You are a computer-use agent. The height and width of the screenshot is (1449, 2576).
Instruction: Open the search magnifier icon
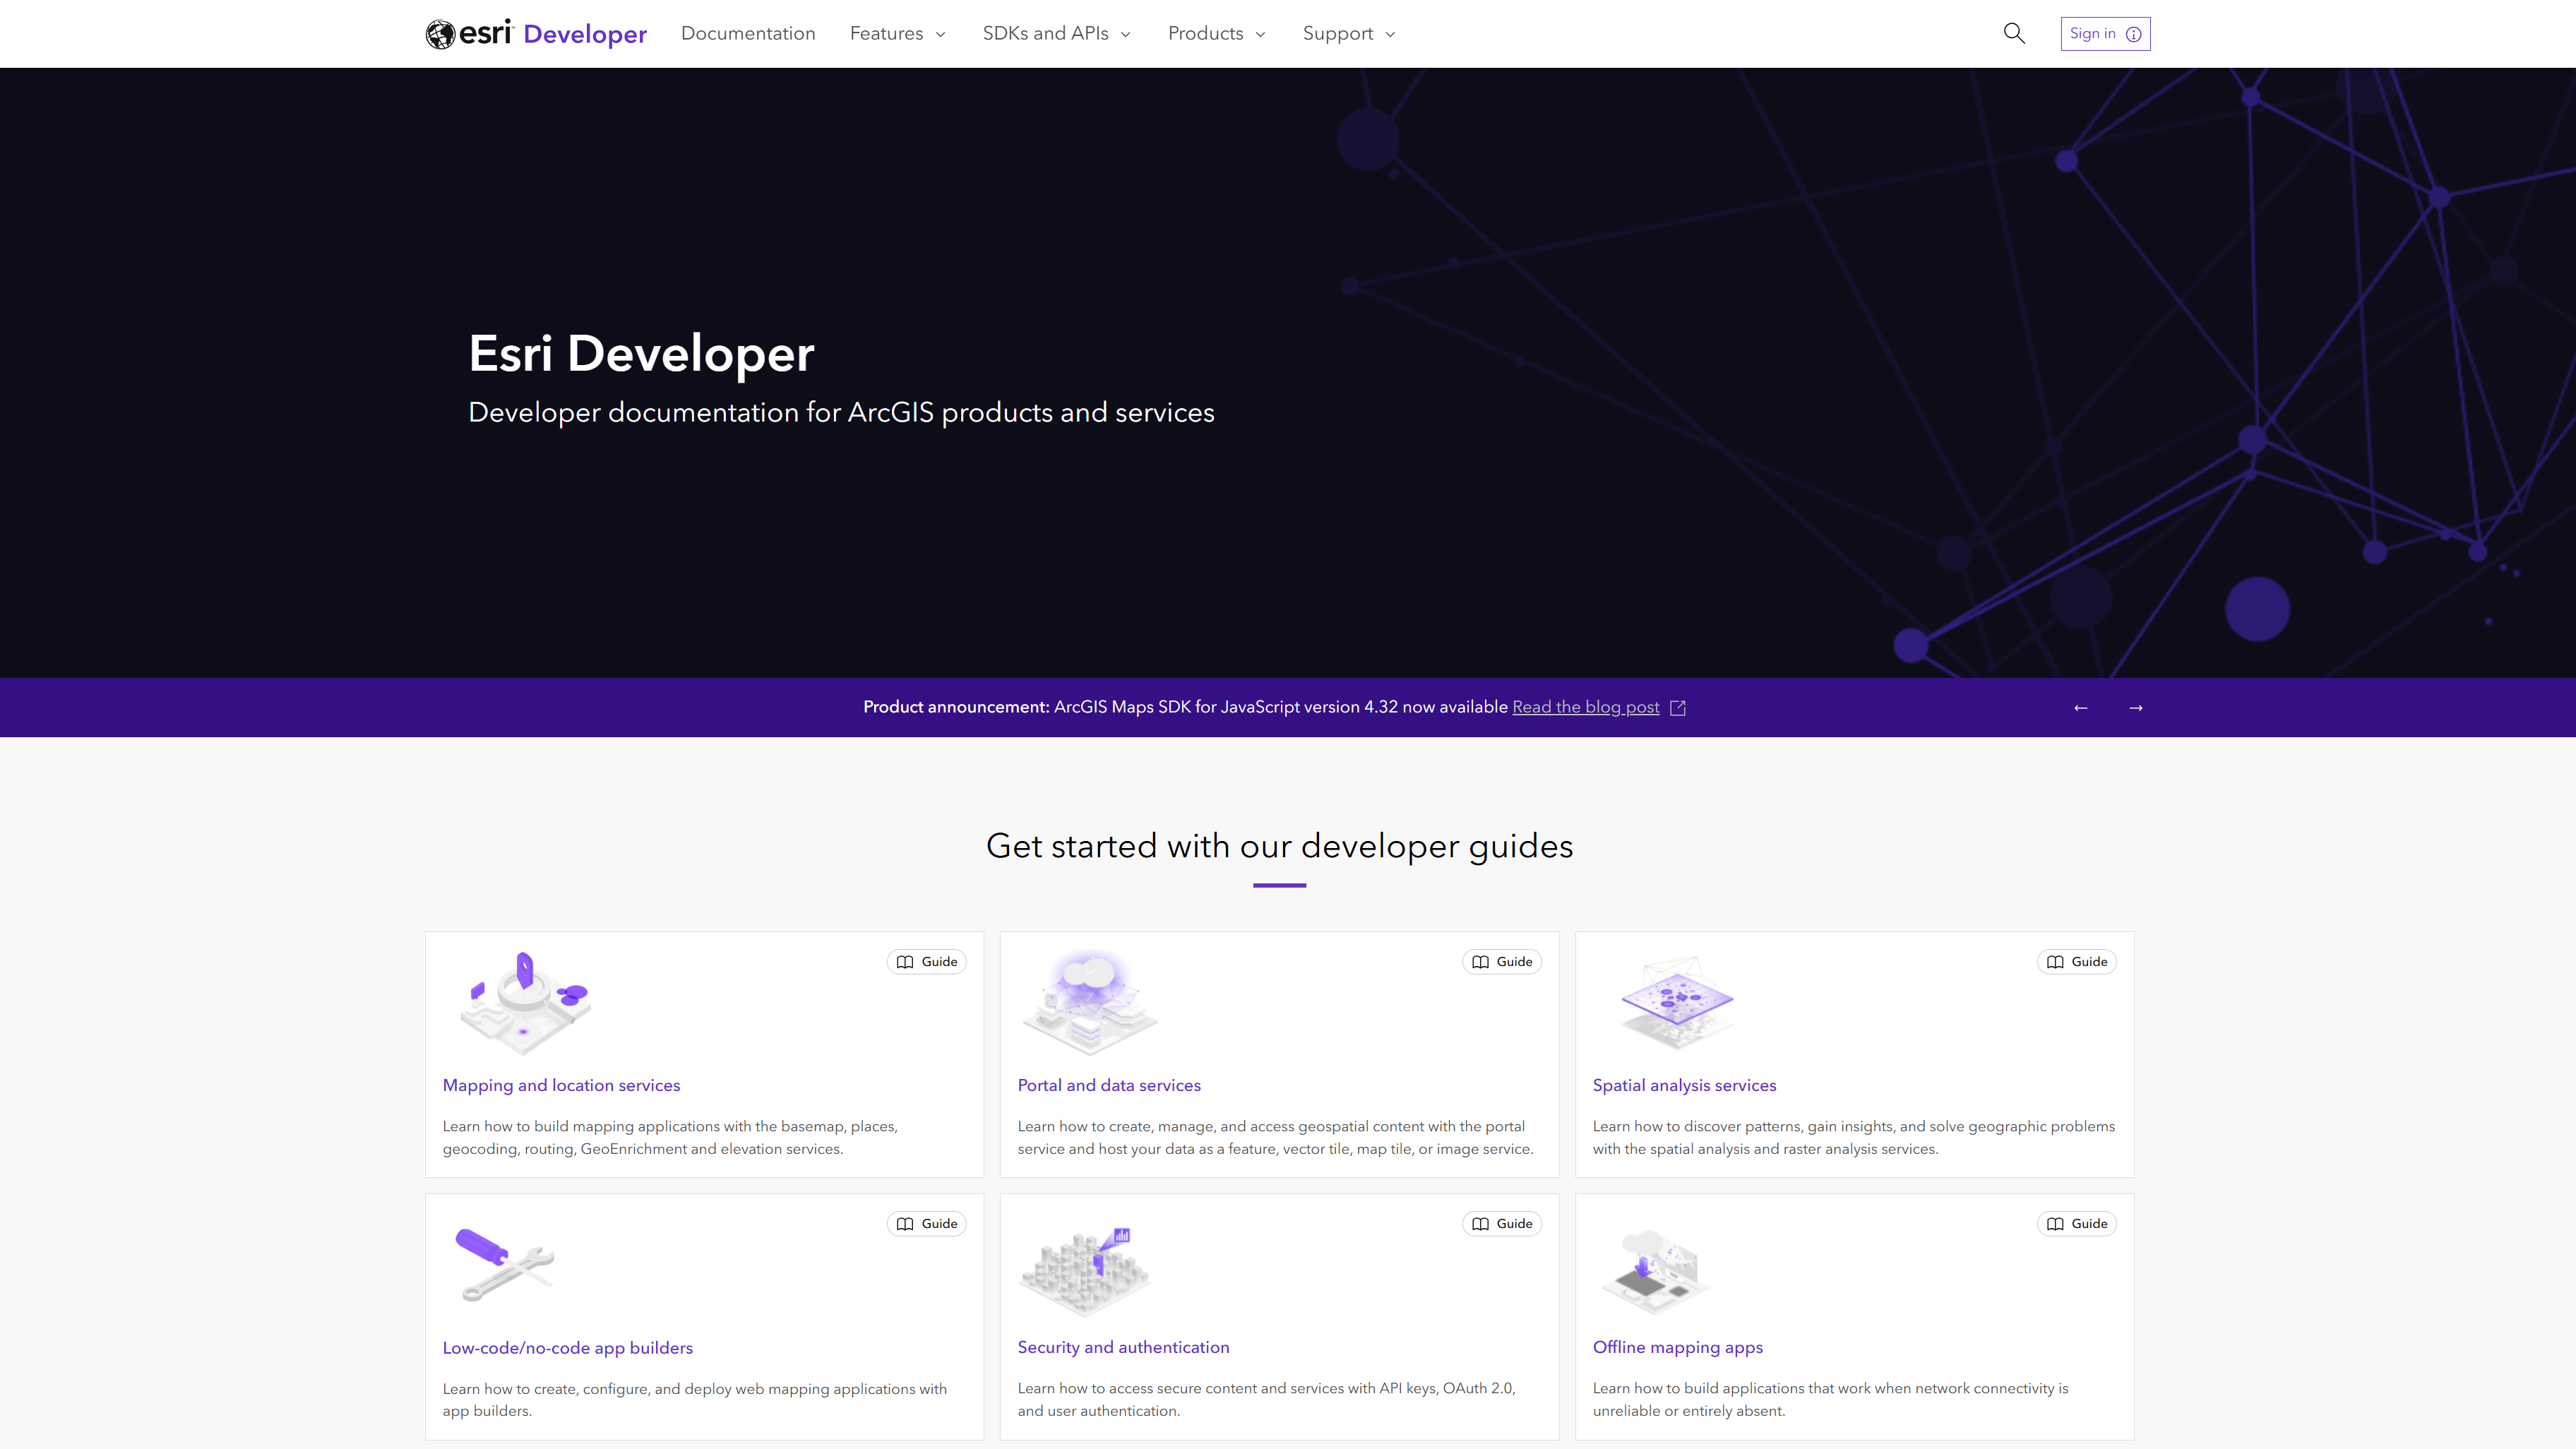coord(2014,34)
